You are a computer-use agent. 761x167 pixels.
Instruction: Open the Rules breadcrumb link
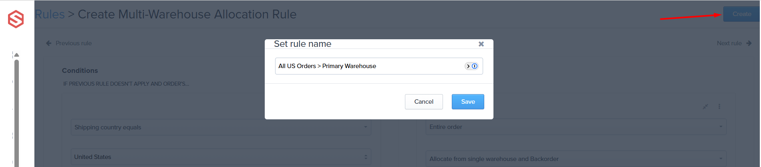coord(50,14)
